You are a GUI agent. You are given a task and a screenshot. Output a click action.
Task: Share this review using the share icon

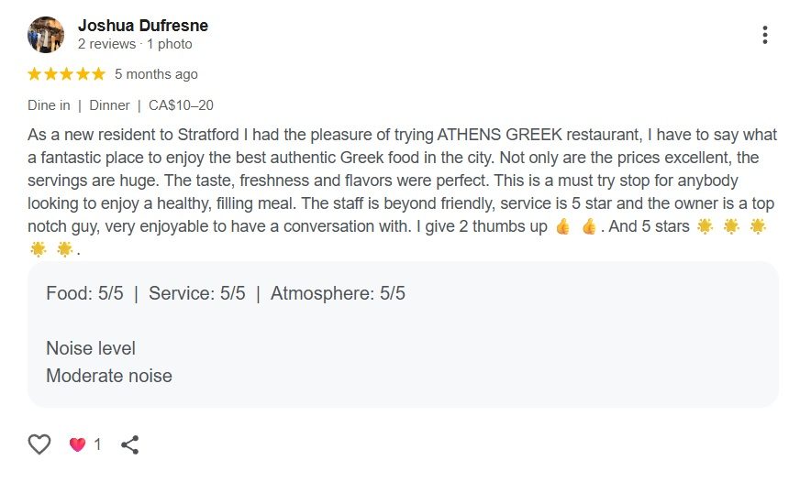130,444
